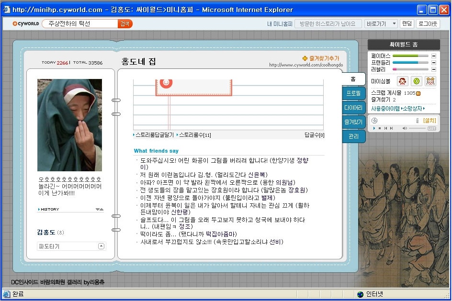This screenshot has width=452, height=301.
Task: Click the pink 러블리 progress bar
Action: point(410,69)
